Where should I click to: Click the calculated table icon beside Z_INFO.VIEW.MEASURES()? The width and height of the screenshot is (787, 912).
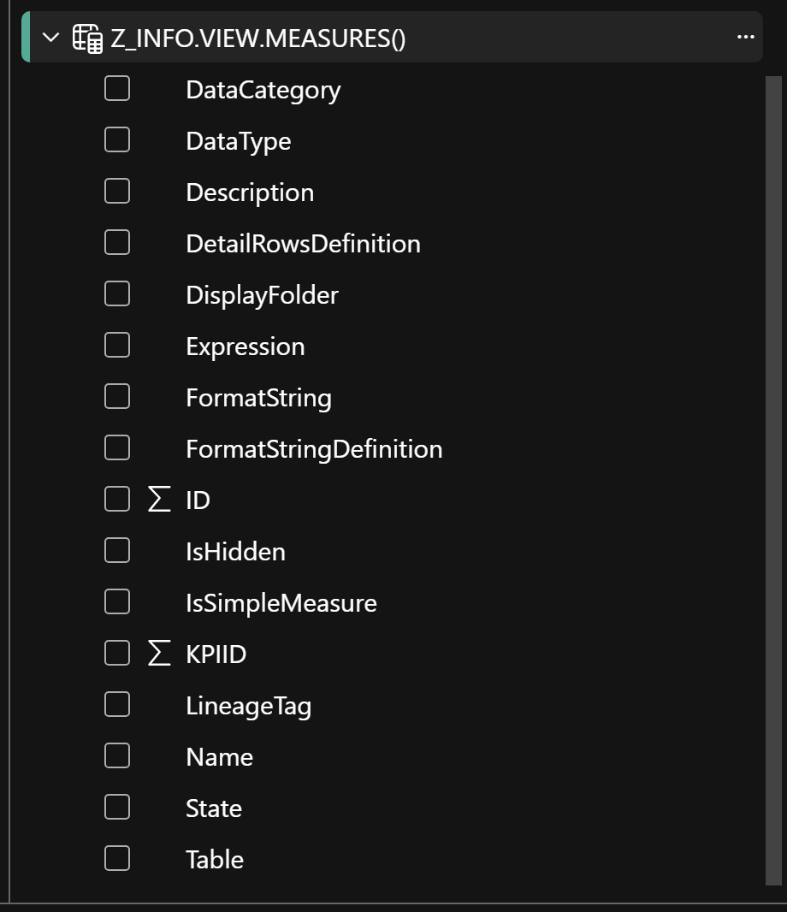(87, 38)
